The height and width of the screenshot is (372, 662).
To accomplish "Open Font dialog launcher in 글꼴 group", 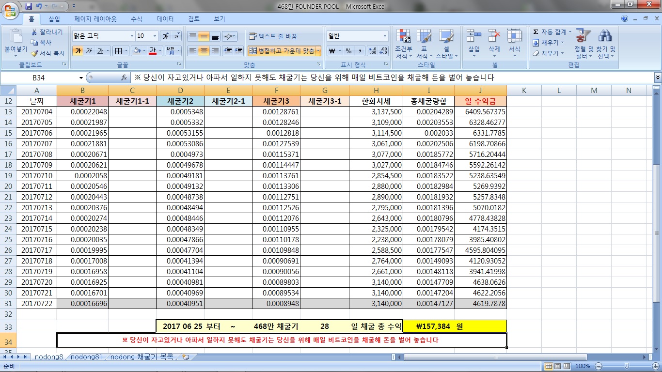I will point(179,64).
